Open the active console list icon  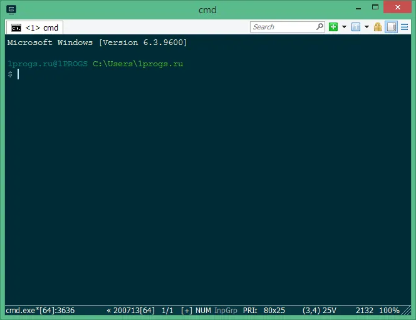(x=356, y=27)
